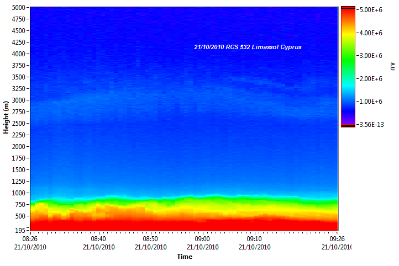Click the 1000 tick on the height axis
Screen dimensions: 399x266
[18, 193]
